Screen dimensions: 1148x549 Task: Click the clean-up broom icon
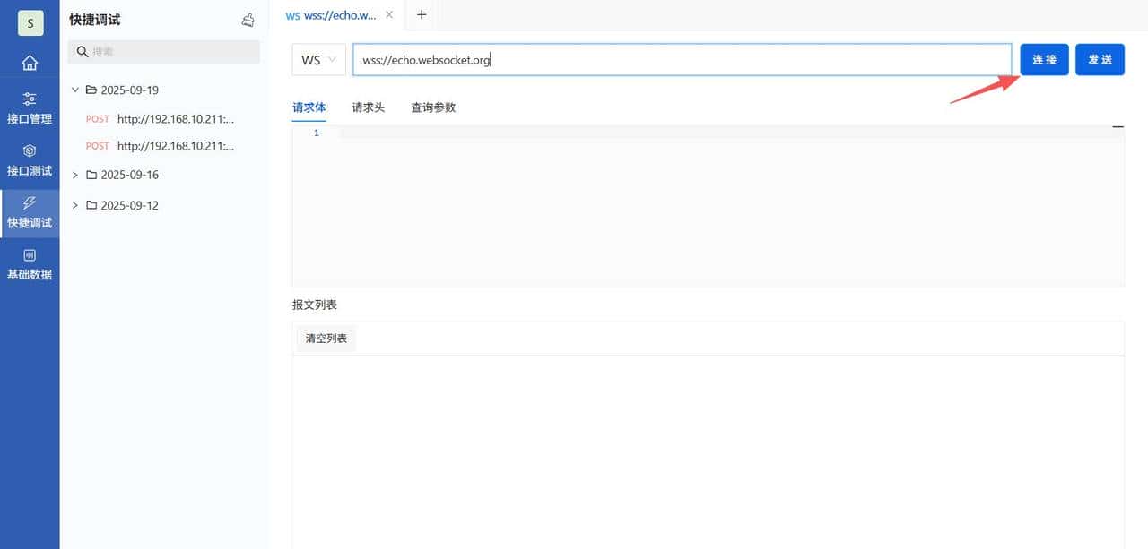point(248,19)
